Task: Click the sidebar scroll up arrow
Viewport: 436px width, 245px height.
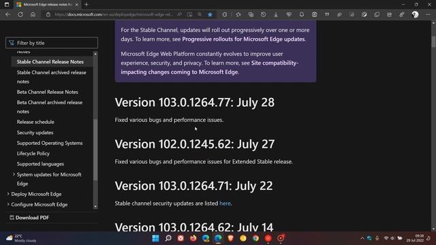Action: click(x=95, y=54)
